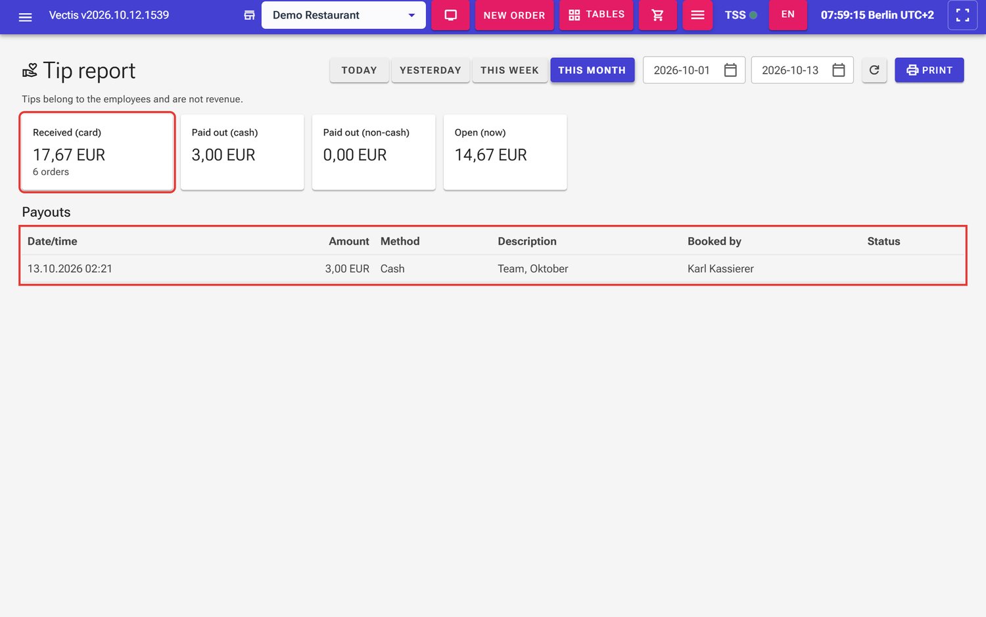986x617 pixels.
Task: Click the Team, Oktober description cell
Action: pyautogui.click(x=533, y=269)
